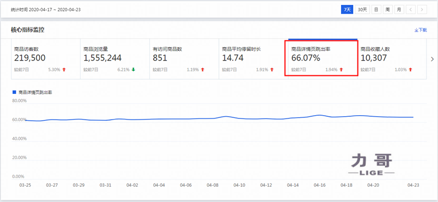This screenshot has width=438, height=202.
Task: Click the red up arrow beside 1.19%
Action: [203, 70]
